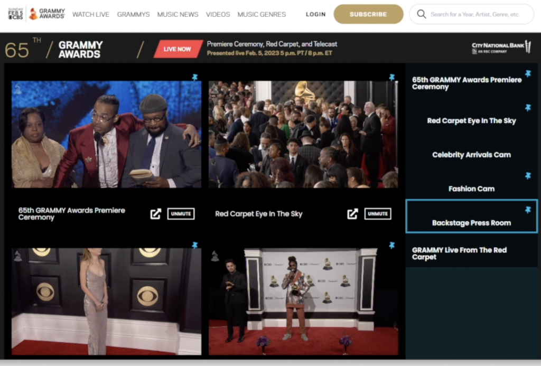The height and width of the screenshot is (366, 541).
Task: Click 'Premiere Ceremony, Red Carpet, and Telecast' text
Action: [272, 44]
